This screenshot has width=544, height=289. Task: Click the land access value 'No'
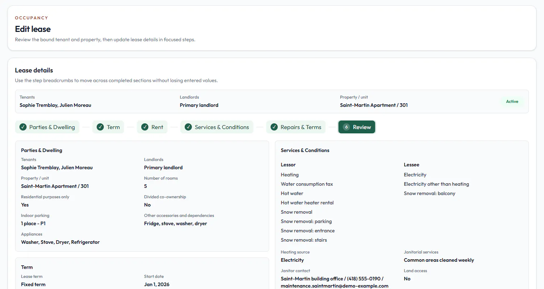pyautogui.click(x=407, y=279)
